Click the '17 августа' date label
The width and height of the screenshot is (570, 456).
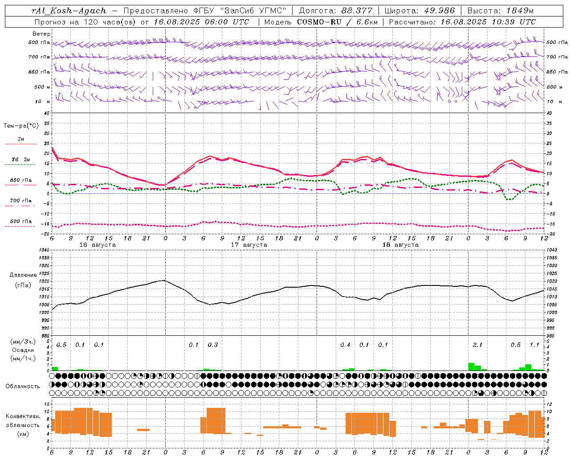249,245
